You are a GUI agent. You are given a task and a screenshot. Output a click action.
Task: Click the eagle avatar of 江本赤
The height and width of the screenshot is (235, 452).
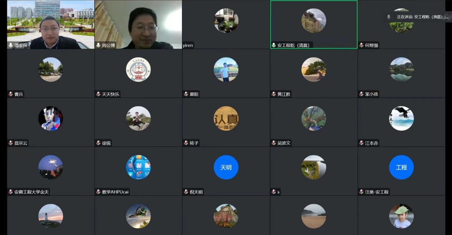pos(401,118)
